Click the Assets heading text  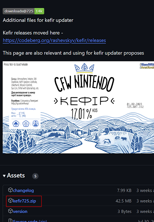(16, 175)
